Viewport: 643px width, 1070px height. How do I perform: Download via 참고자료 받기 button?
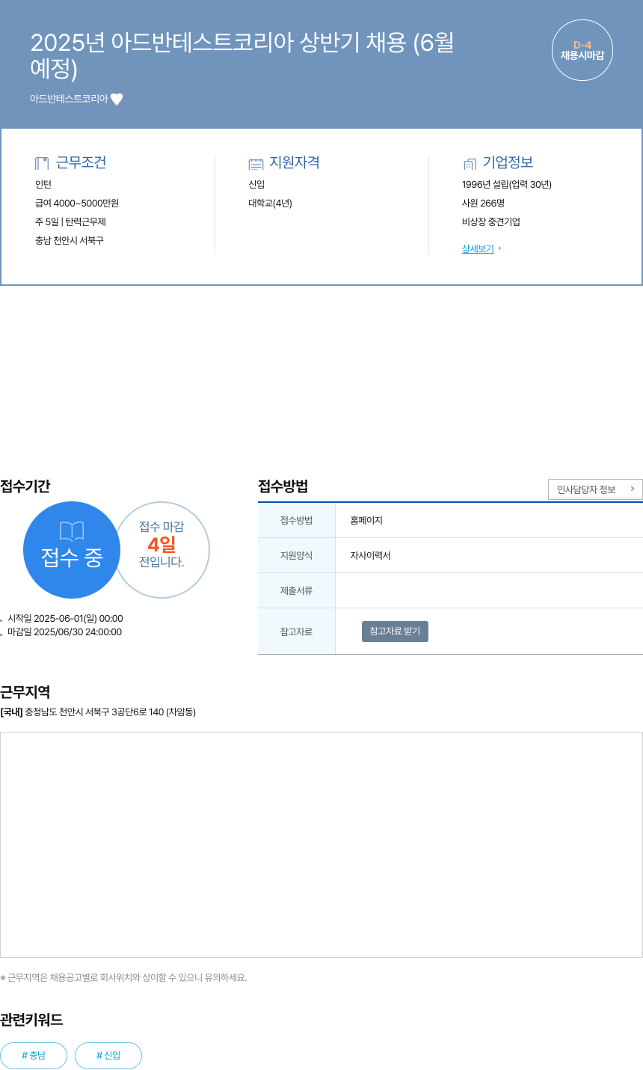point(395,632)
